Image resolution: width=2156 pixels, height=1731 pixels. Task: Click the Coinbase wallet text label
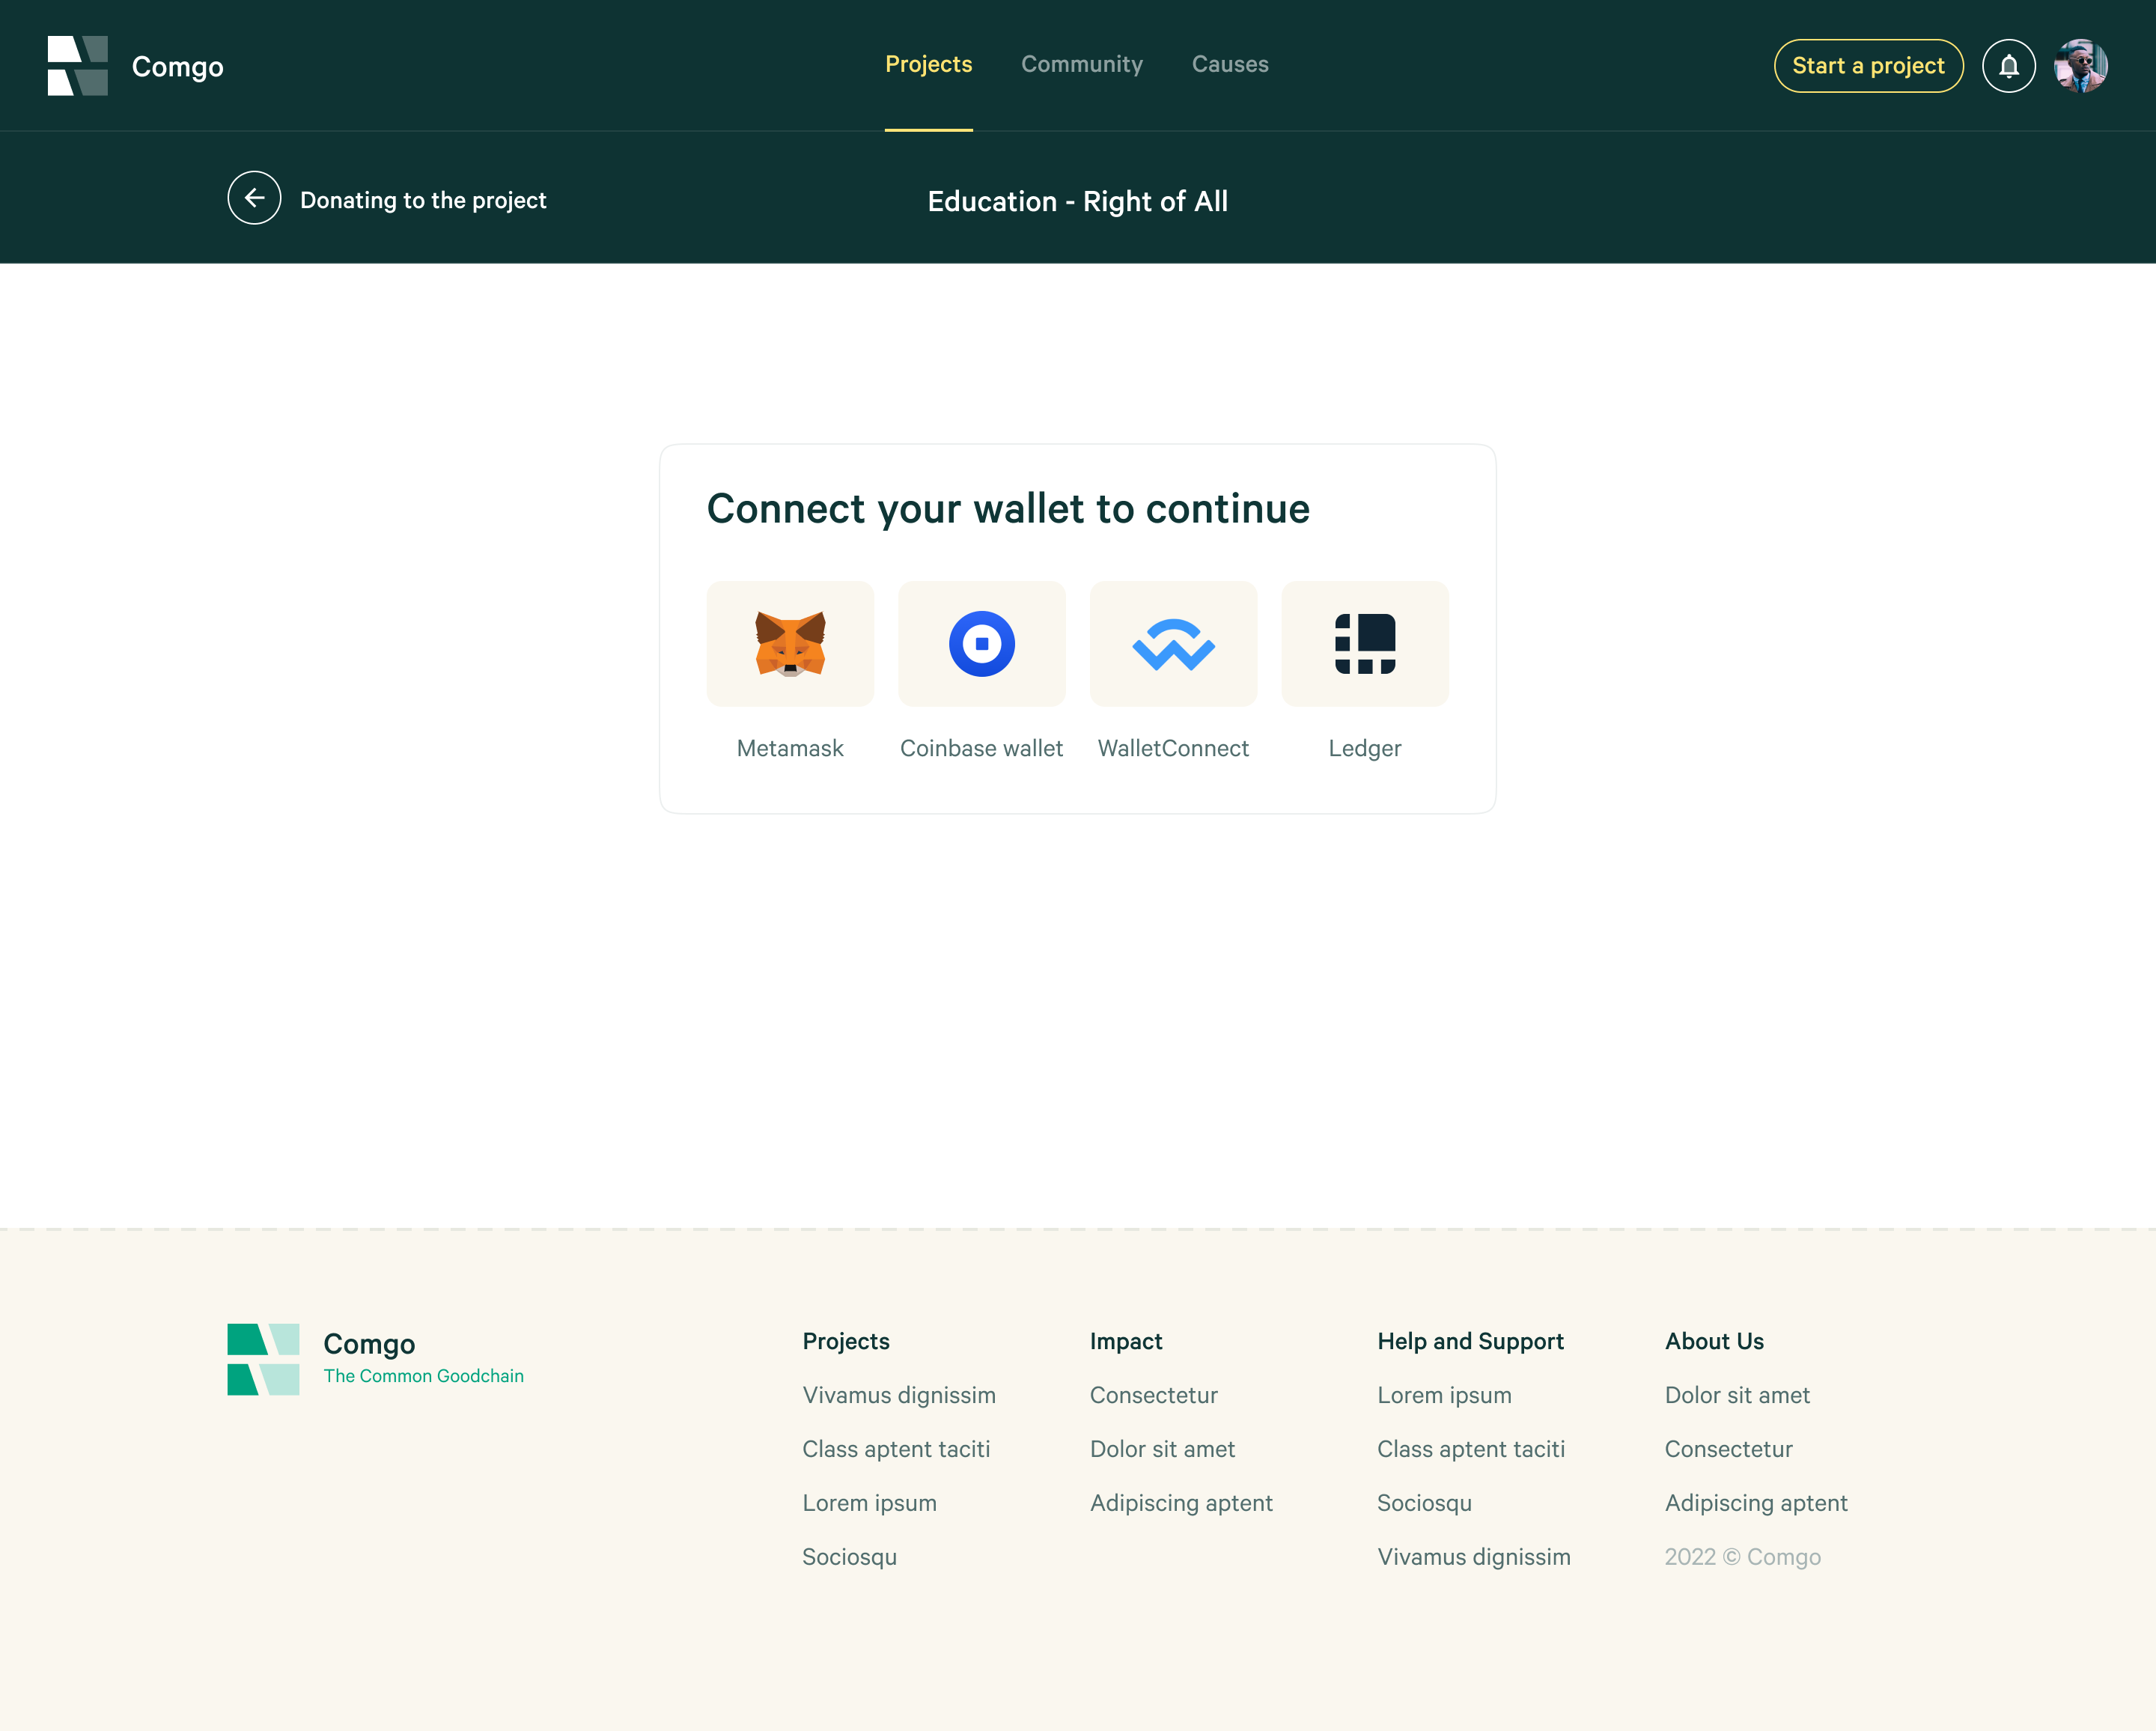pos(981,748)
